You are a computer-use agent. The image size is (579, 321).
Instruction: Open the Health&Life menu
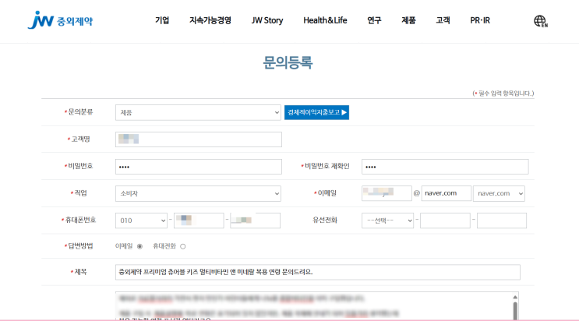click(x=325, y=20)
